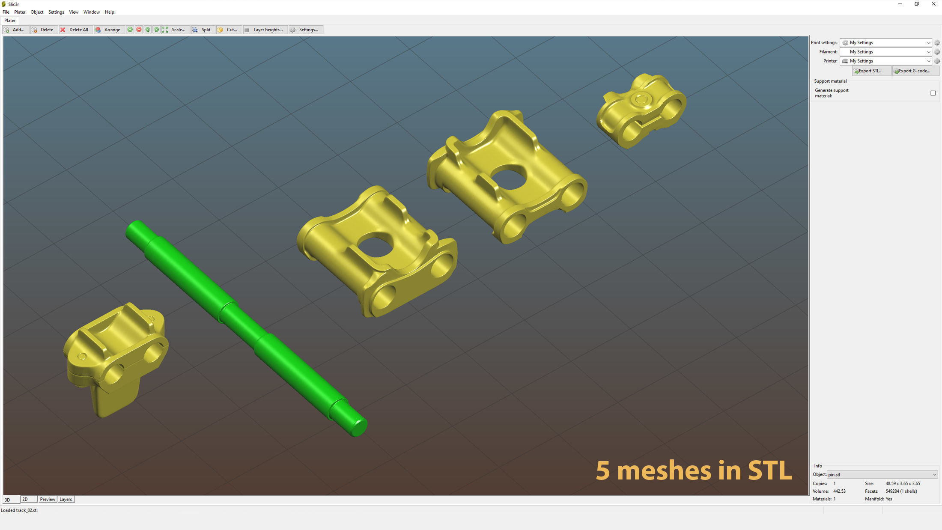The width and height of the screenshot is (942, 530).
Task: Click Delete All in the toolbar
Action: point(75,30)
